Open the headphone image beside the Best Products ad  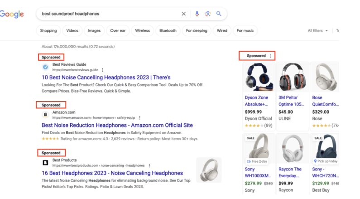209,170
